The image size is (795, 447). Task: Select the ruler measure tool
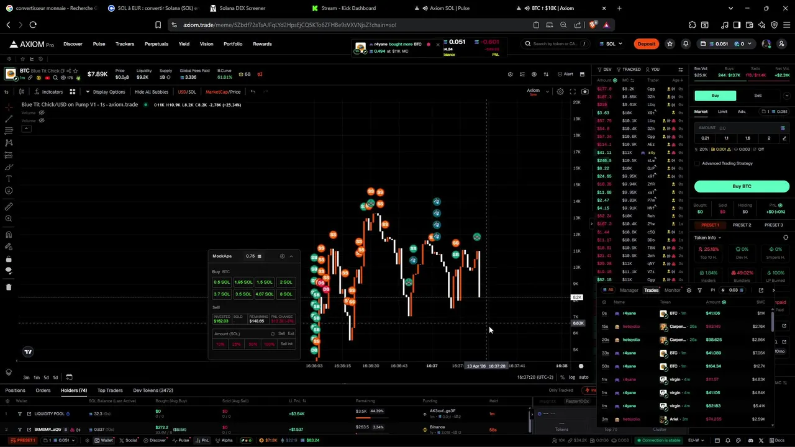[9, 207]
